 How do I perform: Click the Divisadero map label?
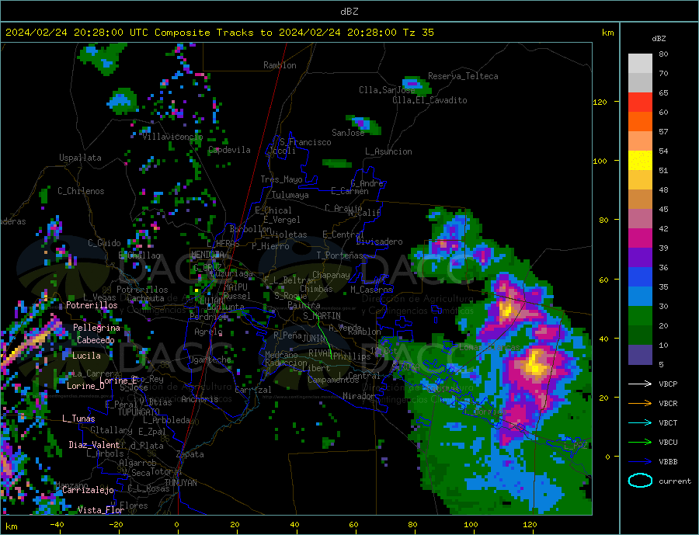click(379, 241)
